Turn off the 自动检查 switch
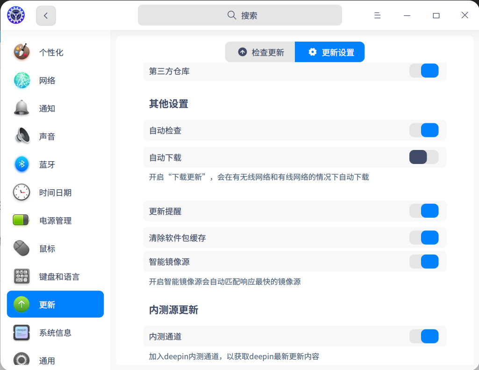This screenshot has height=370, width=479. tap(424, 130)
